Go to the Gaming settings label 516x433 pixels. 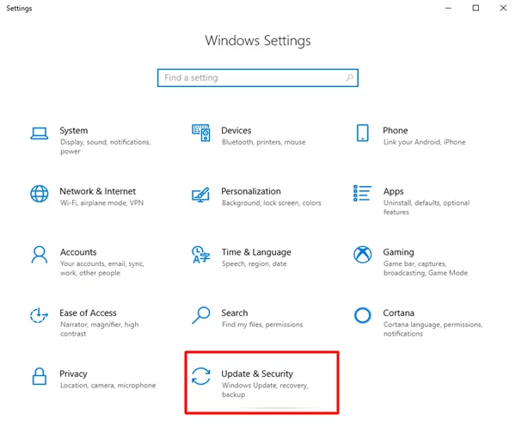click(398, 252)
